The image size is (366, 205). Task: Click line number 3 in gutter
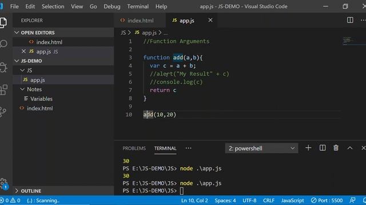pos(130,58)
